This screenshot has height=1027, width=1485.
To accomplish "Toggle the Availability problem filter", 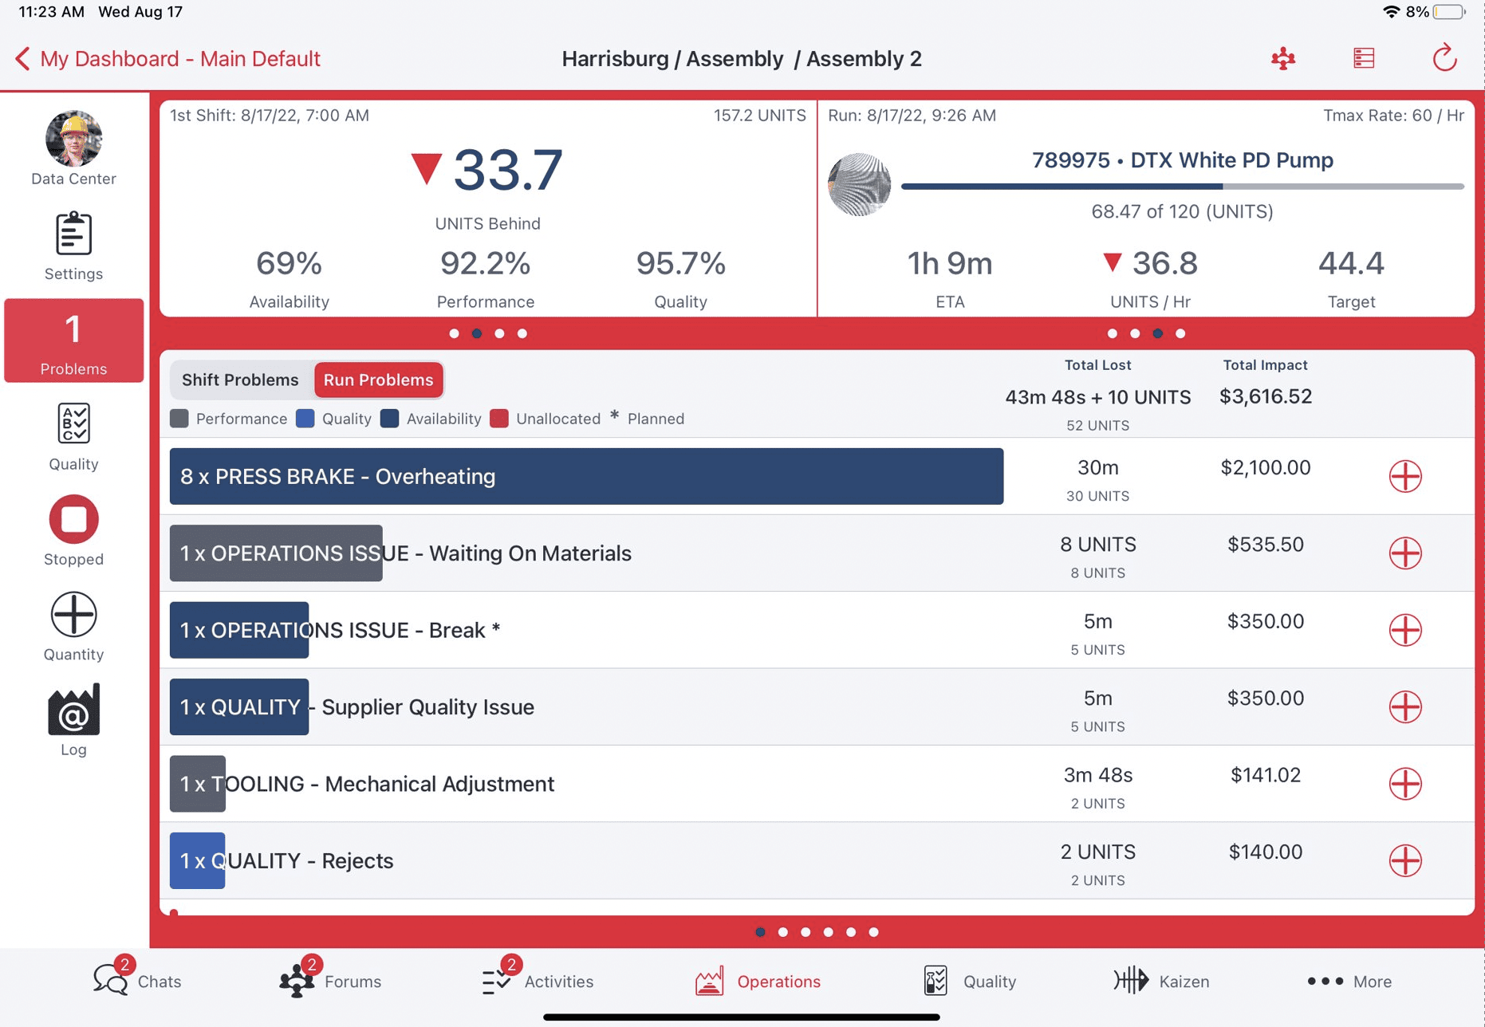I will (x=431, y=419).
